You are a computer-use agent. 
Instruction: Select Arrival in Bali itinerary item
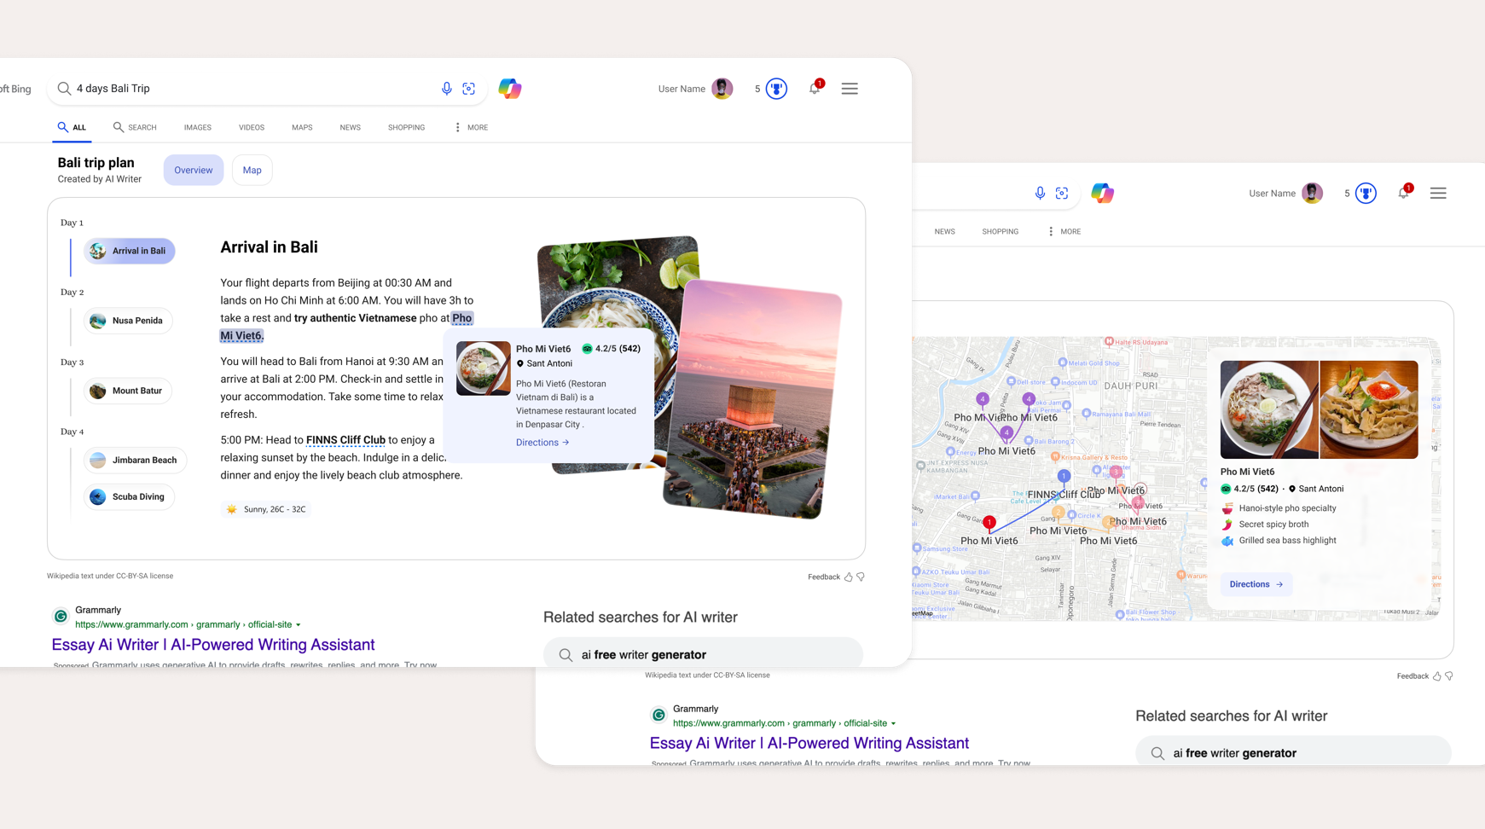[130, 251]
